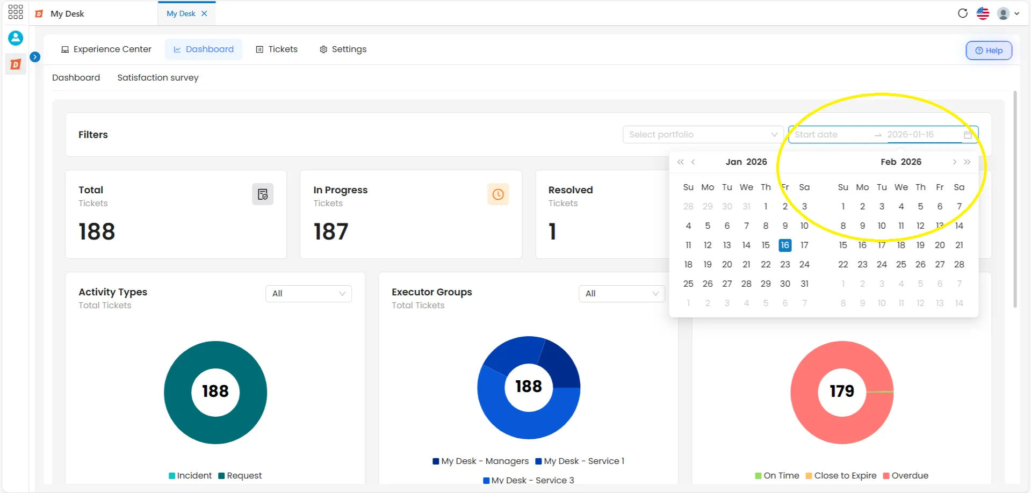Open the Activity Types All dropdown

(x=308, y=294)
